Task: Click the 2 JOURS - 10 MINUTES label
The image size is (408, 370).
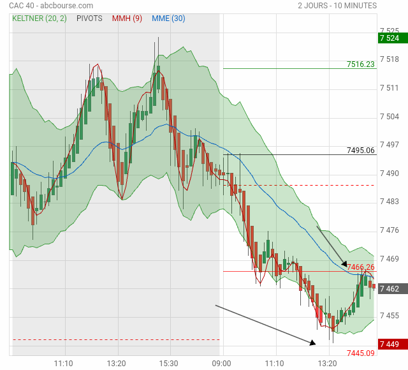Action: point(337,6)
